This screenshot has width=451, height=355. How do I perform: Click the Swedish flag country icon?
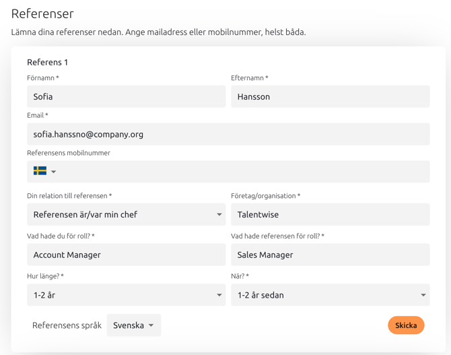coord(40,171)
